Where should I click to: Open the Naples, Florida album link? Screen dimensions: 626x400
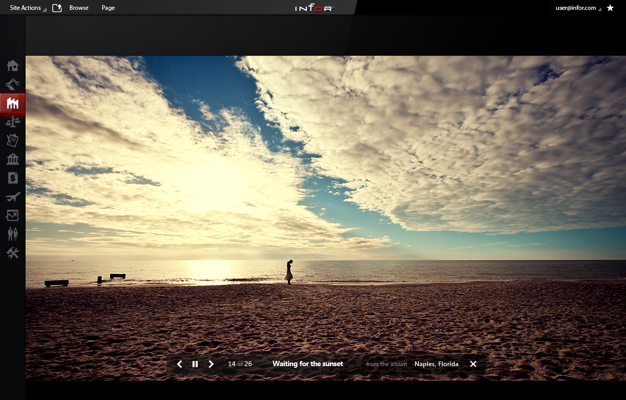pyautogui.click(x=437, y=364)
